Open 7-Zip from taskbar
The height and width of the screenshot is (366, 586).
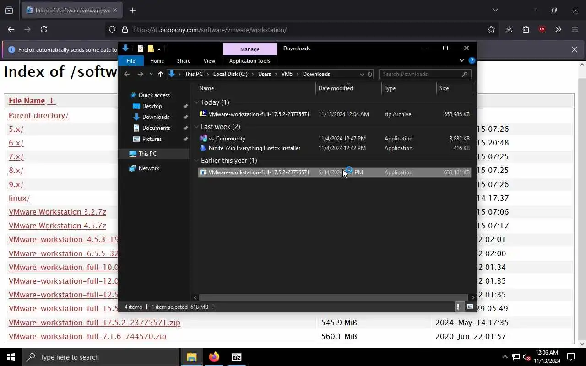click(x=237, y=357)
